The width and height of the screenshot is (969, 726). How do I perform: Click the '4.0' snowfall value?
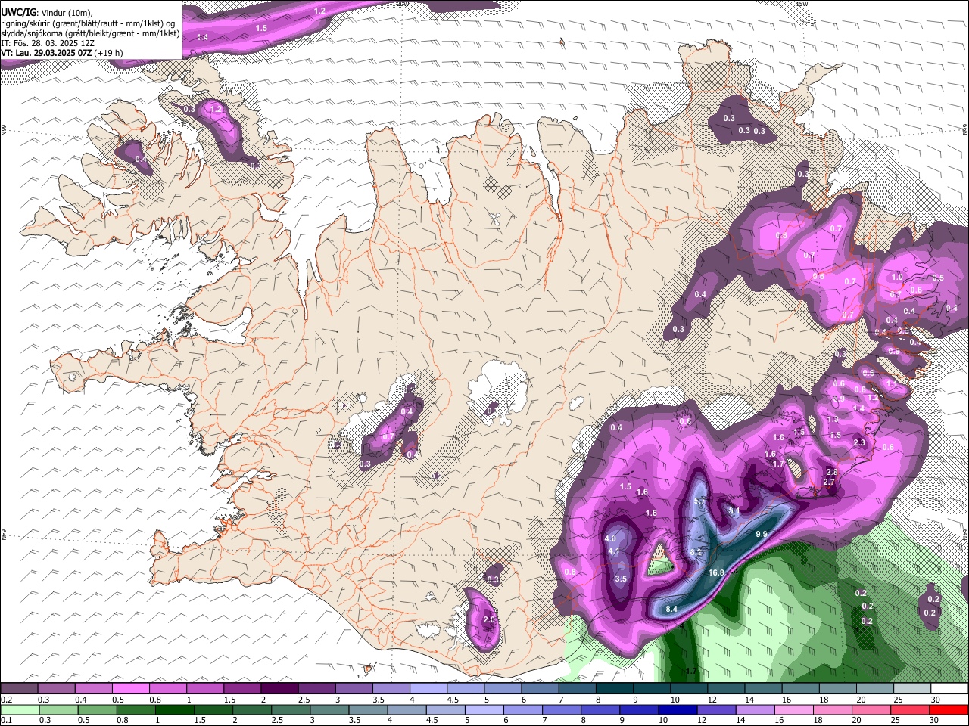tap(611, 538)
